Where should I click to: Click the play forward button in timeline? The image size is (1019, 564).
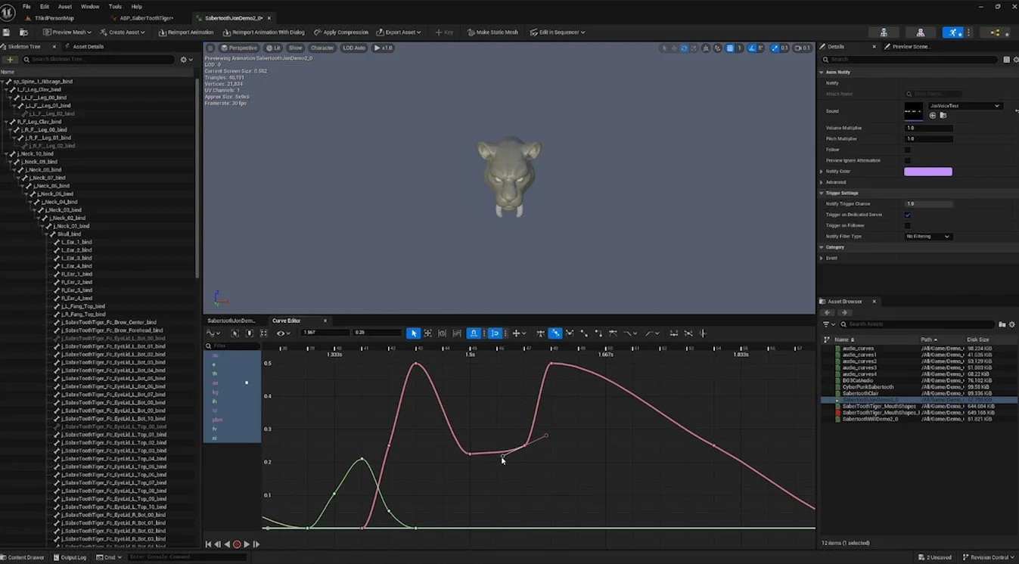pos(247,544)
